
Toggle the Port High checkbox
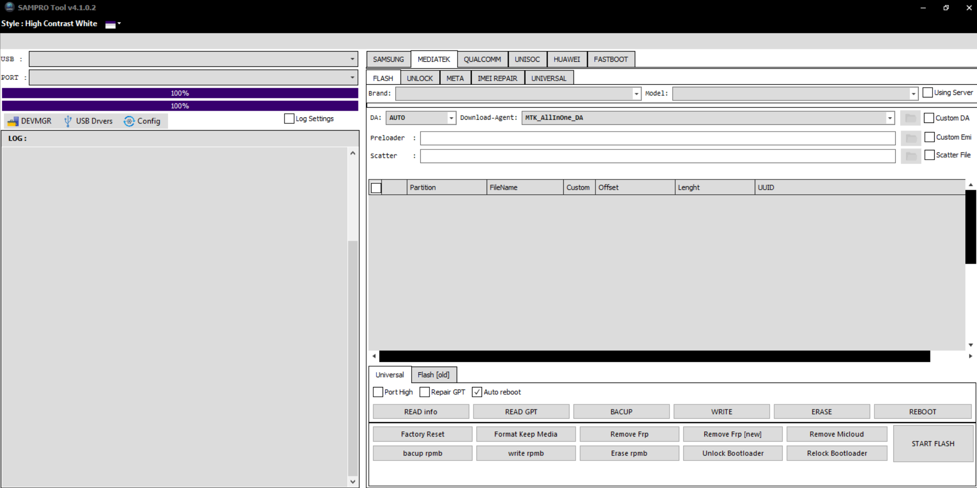(x=378, y=392)
